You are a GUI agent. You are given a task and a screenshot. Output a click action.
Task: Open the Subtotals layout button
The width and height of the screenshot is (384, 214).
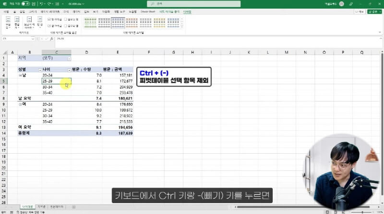(8, 23)
